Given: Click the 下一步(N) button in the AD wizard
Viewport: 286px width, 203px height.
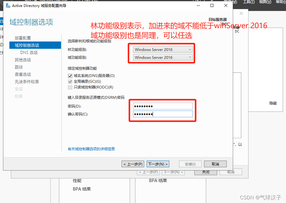Looking at the screenshot, I should pos(158,164).
